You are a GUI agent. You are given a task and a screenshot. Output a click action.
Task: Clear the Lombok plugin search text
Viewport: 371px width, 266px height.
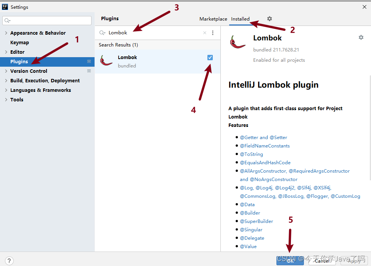pos(205,33)
